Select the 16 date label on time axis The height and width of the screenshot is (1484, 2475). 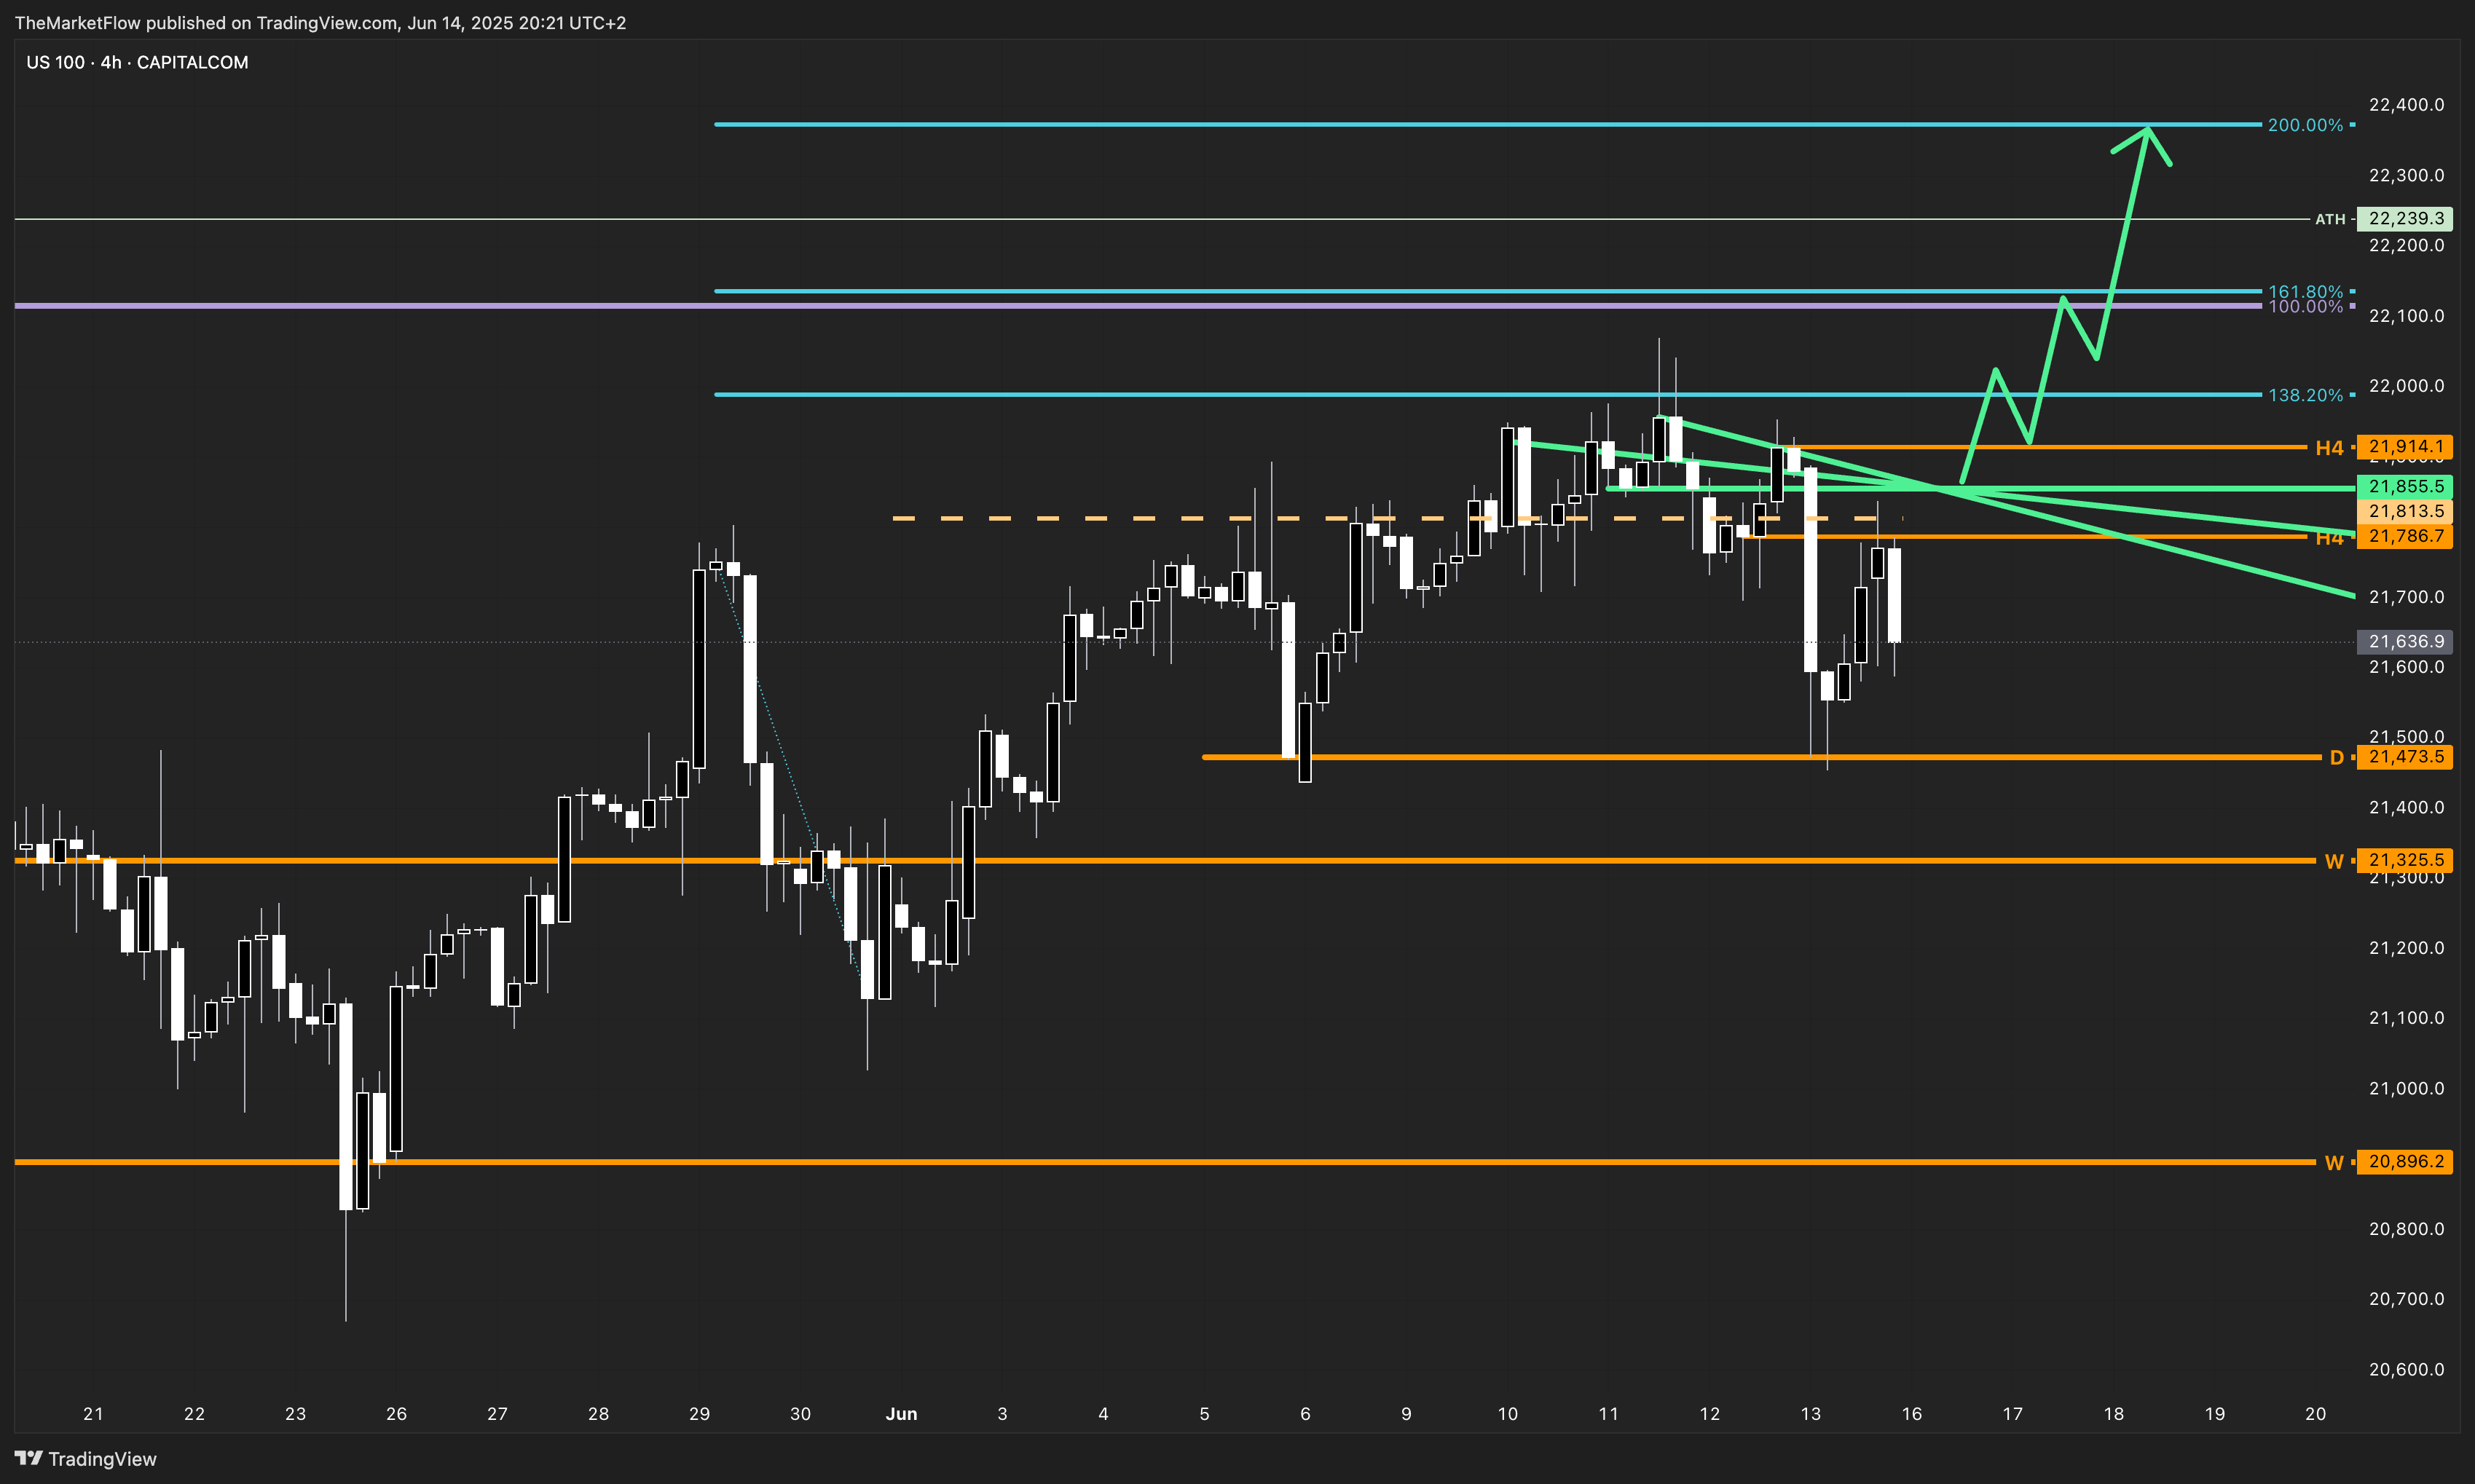pyautogui.click(x=1911, y=1413)
